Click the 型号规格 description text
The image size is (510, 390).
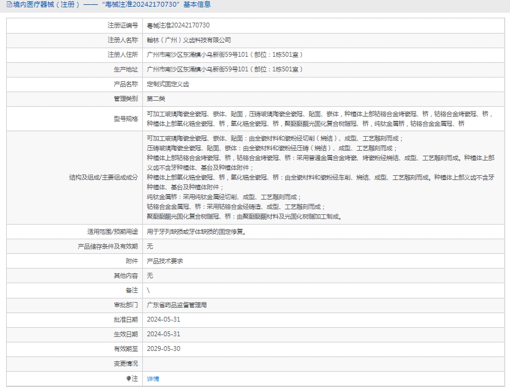318,118
